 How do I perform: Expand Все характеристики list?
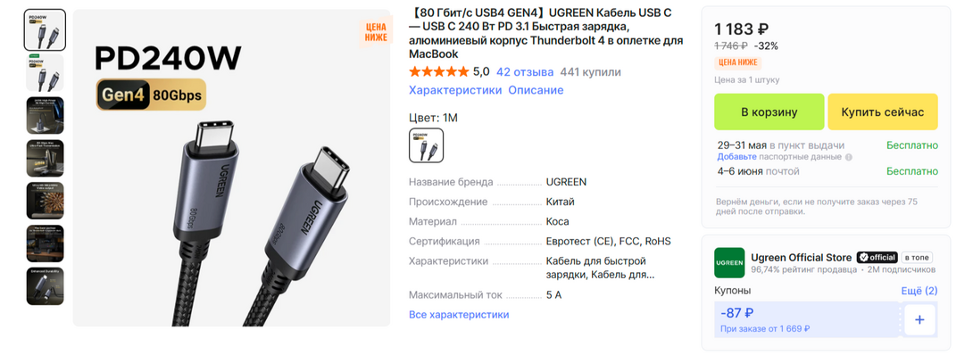pos(459,315)
